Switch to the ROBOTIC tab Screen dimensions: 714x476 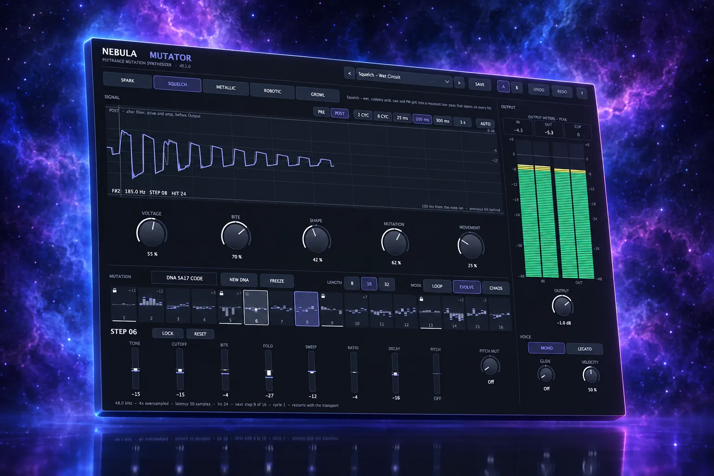[272, 91]
